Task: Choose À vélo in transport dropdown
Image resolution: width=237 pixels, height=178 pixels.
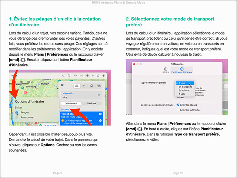Action: (x=183, y=94)
